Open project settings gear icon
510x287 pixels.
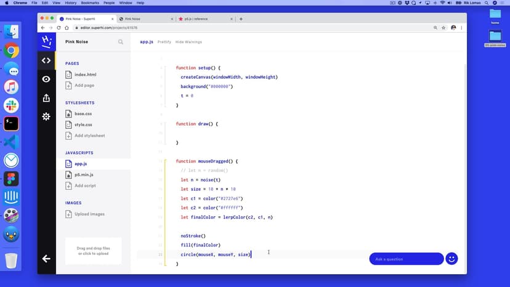click(x=46, y=116)
